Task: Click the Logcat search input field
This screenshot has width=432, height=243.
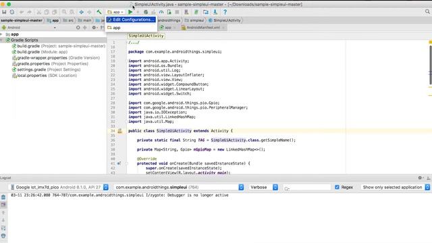Action: (x=307, y=188)
